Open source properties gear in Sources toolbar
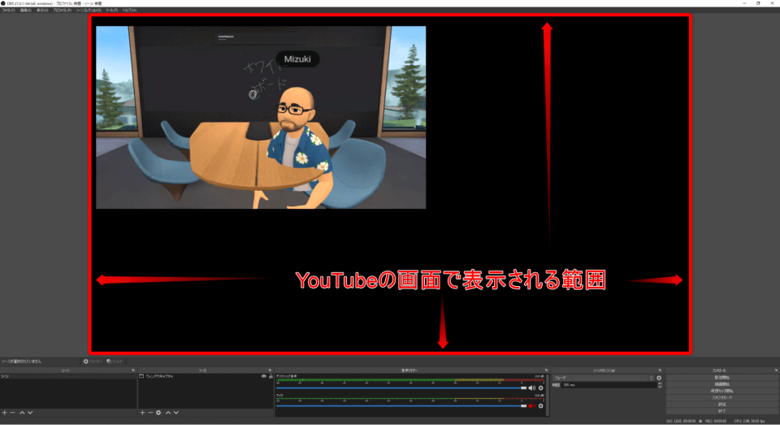Viewport: 780px width, 425px height. point(158,413)
